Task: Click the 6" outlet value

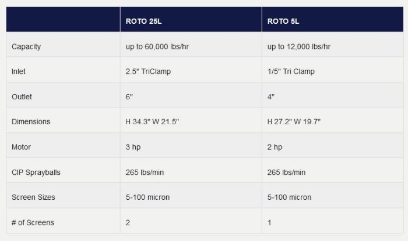Action: tap(129, 97)
